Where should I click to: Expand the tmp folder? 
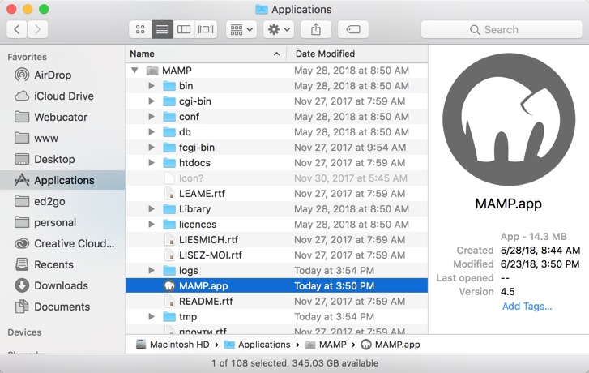point(152,316)
